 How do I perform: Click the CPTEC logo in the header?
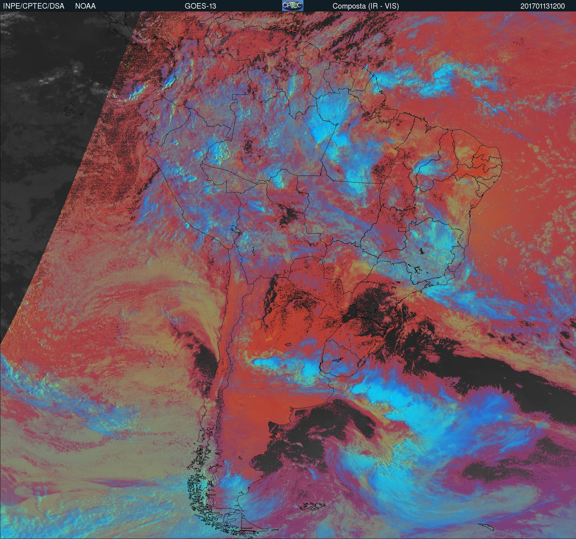(293, 6)
